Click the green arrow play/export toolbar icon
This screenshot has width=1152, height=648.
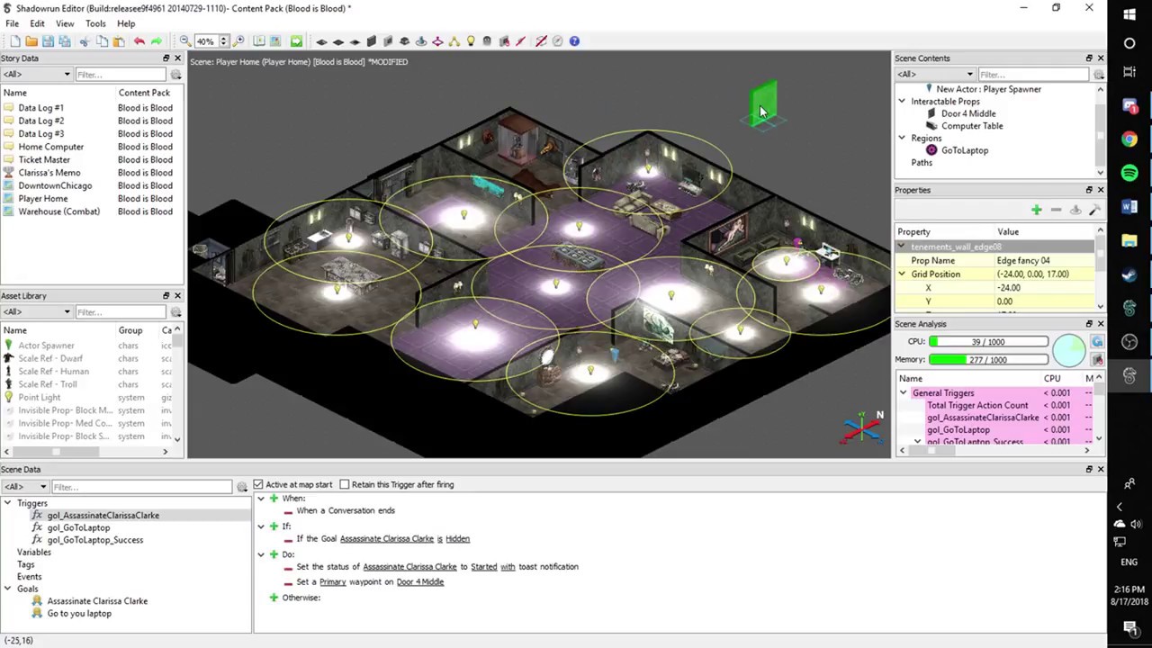click(x=296, y=41)
